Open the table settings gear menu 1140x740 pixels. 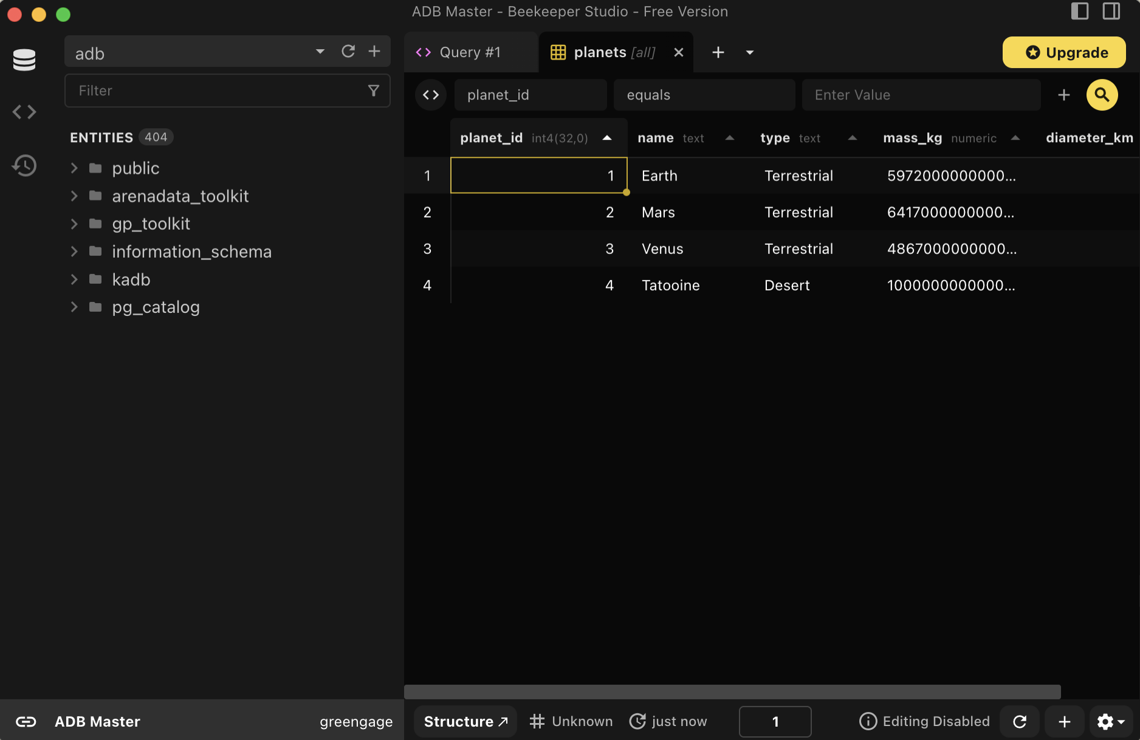[1111, 721]
